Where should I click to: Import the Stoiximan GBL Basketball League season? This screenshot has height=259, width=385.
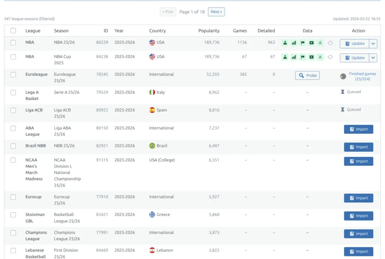point(358,216)
